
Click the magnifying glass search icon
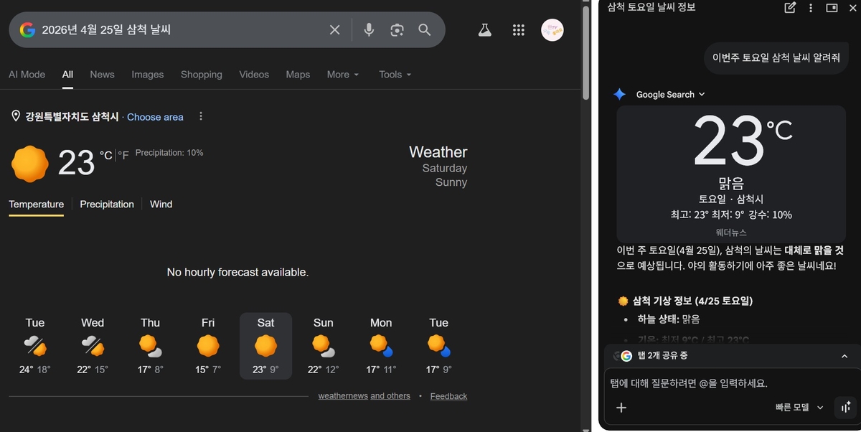[425, 29]
